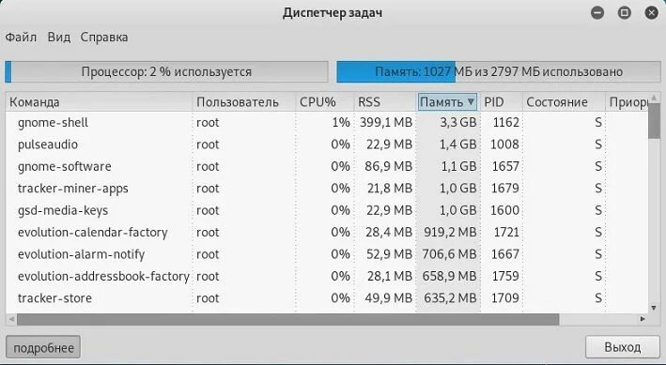Click the 1% CPU value for gnome-shell
Image resolution: width=666 pixels, height=365 pixels.
341,123
